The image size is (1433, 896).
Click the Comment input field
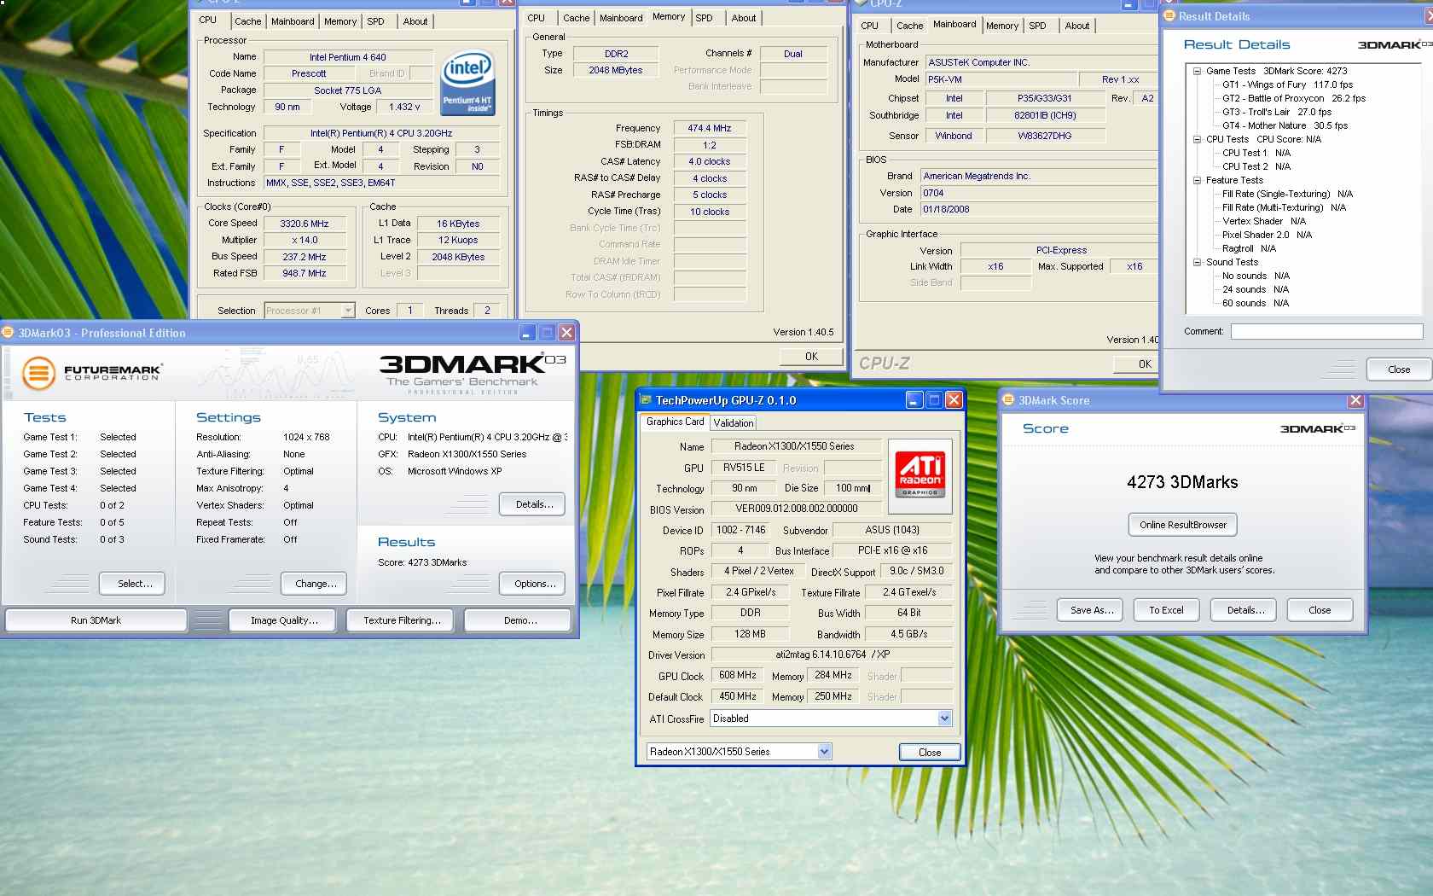tap(1326, 331)
